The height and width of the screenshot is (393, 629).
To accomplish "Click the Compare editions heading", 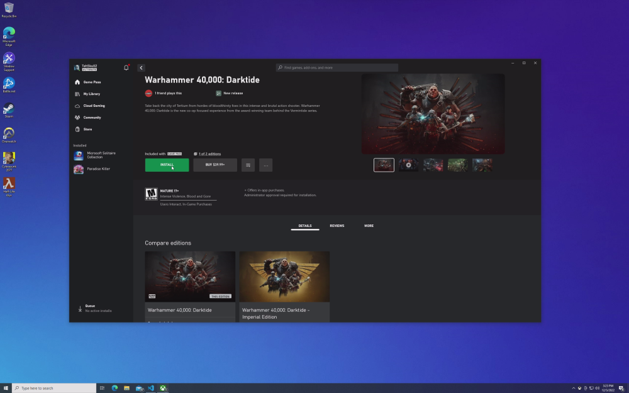I will (x=168, y=243).
